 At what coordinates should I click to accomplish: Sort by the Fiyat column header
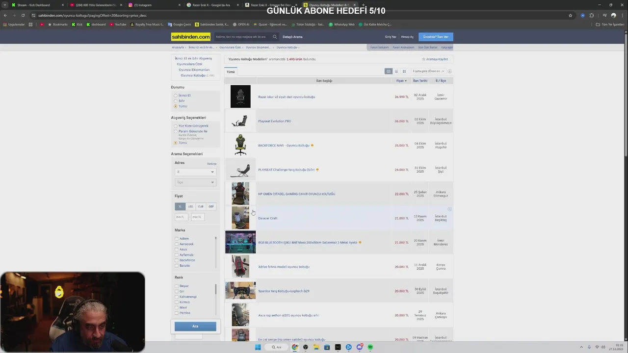tap(401, 81)
